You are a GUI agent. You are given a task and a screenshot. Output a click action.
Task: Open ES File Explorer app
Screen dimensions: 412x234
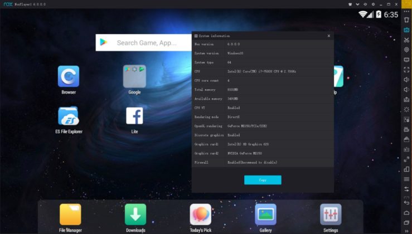69,116
